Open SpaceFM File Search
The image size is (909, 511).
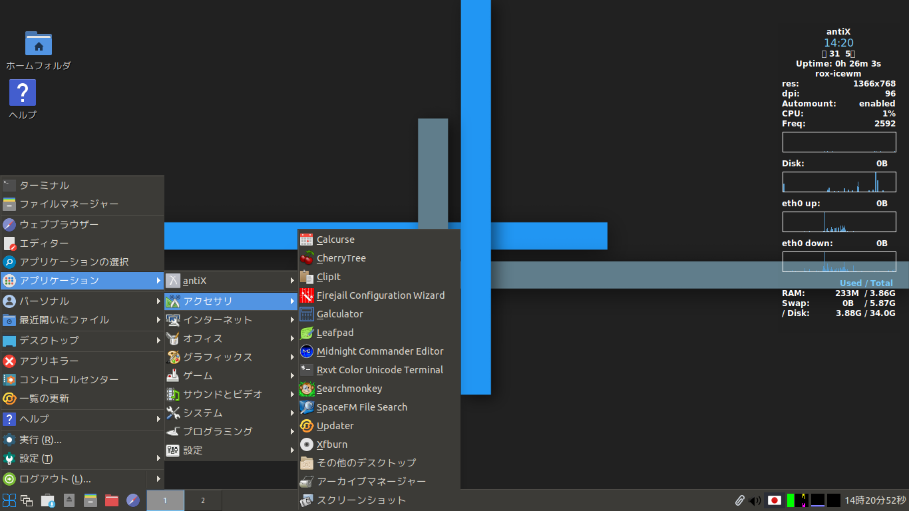click(x=379, y=407)
